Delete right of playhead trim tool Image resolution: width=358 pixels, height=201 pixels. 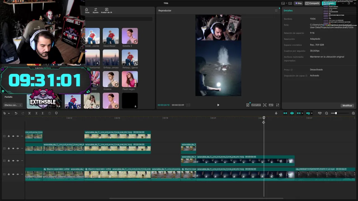[x=43, y=113]
